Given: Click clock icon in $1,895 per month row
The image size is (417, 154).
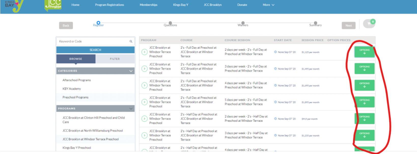Looking at the screenshot, I should point(275,102).
